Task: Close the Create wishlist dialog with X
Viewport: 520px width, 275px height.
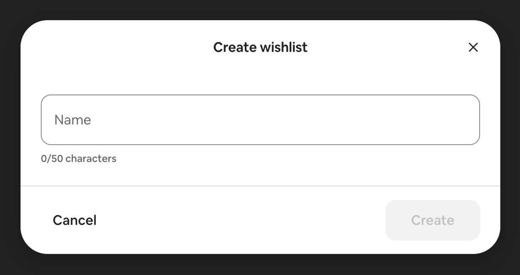Action: coord(473,48)
